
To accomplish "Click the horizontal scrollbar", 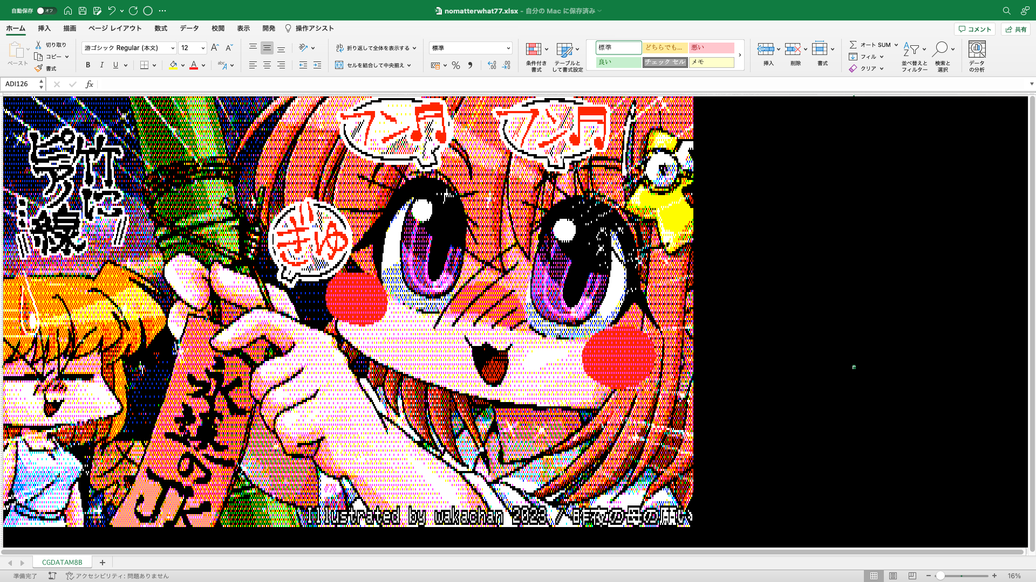I will click(x=513, y=552).
